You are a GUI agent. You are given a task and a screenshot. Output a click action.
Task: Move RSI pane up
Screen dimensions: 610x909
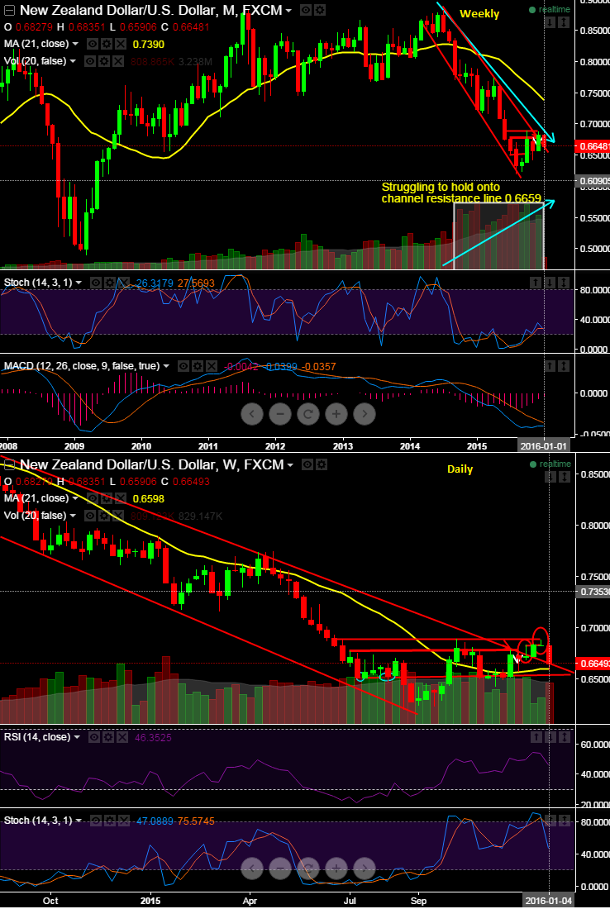(536, 737)
